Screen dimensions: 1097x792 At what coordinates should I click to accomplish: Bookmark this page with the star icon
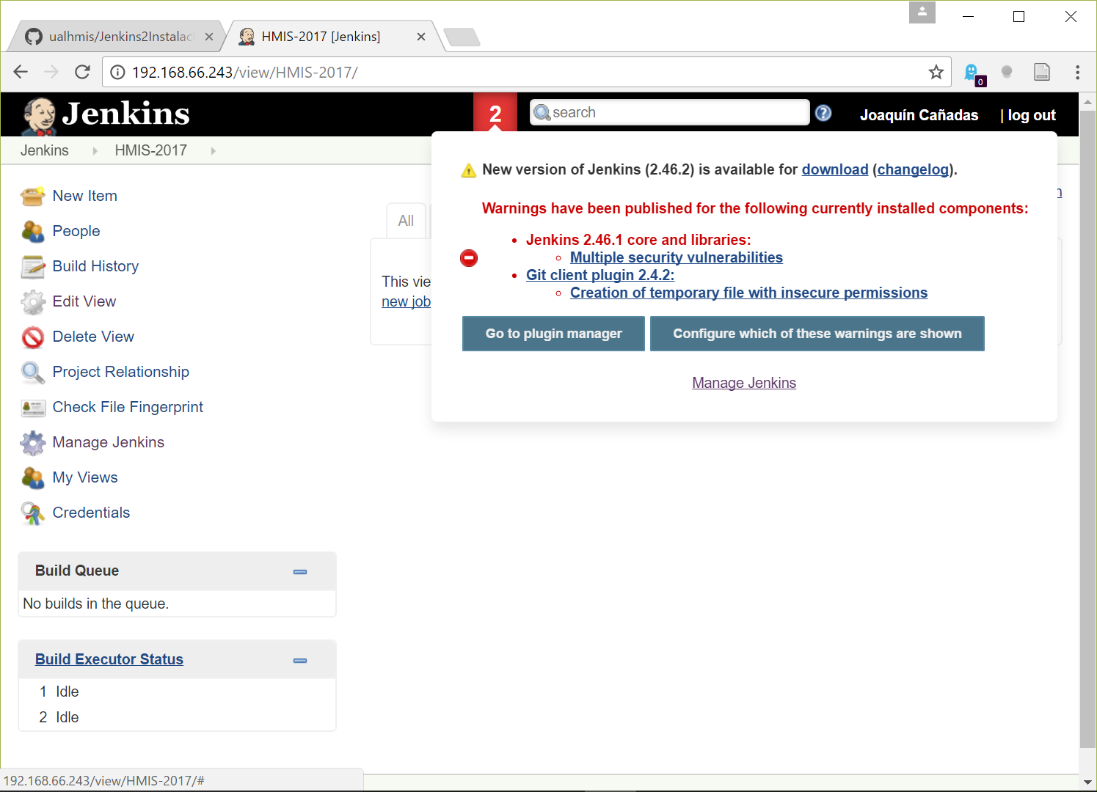coord(936,72)
